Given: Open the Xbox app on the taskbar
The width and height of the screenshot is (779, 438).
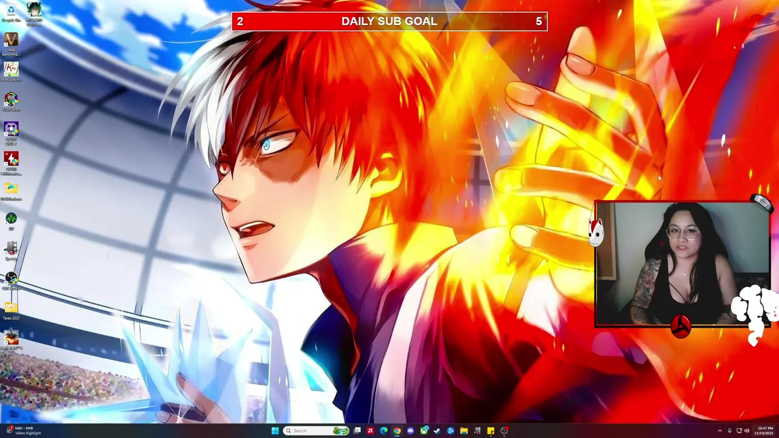Looking at the screenshot, I should coord(424,431).
